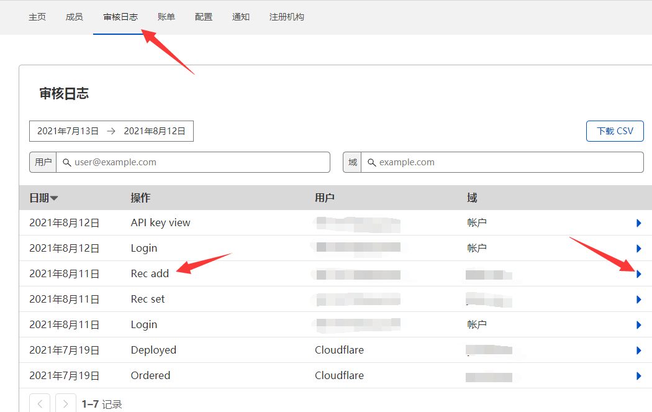Expand details of the Rec set entry
The height and width of the screenshot is (412, 652).
[x=638, y=299]
